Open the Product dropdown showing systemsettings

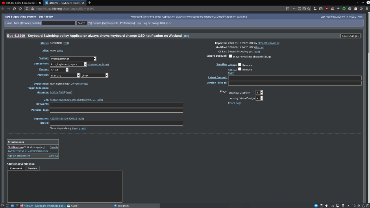click(73, 59)
